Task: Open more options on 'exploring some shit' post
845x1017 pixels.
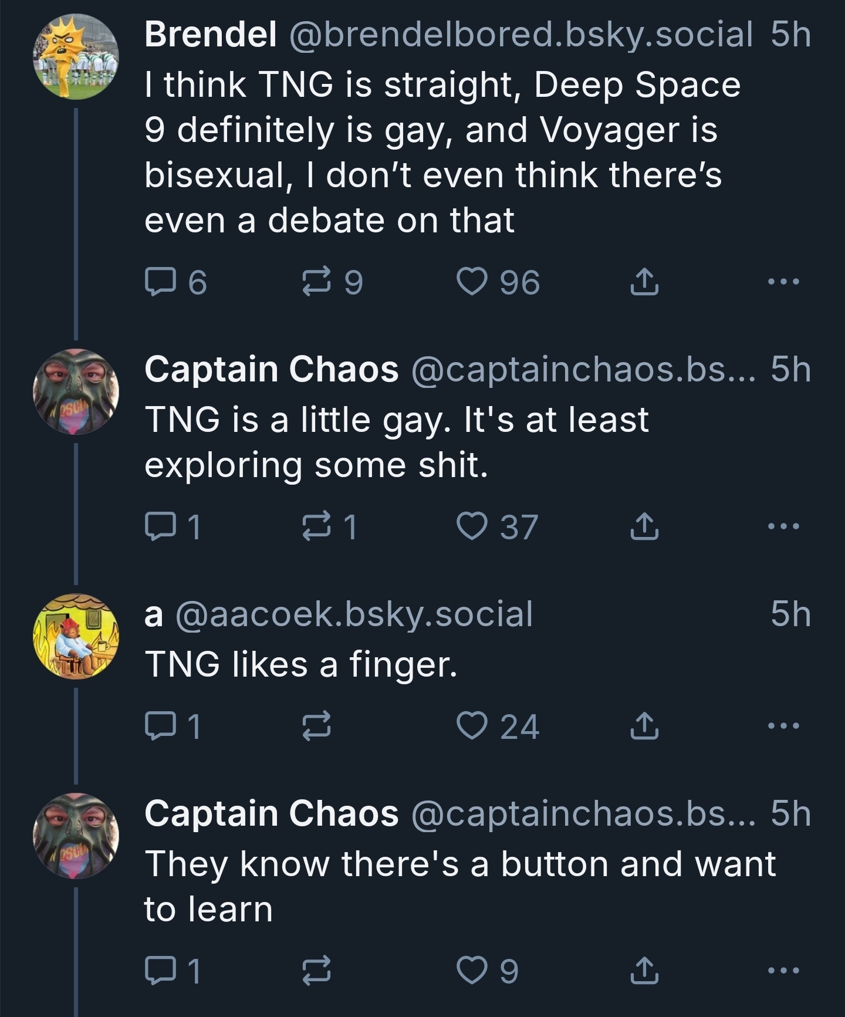Action: point(783,526)
